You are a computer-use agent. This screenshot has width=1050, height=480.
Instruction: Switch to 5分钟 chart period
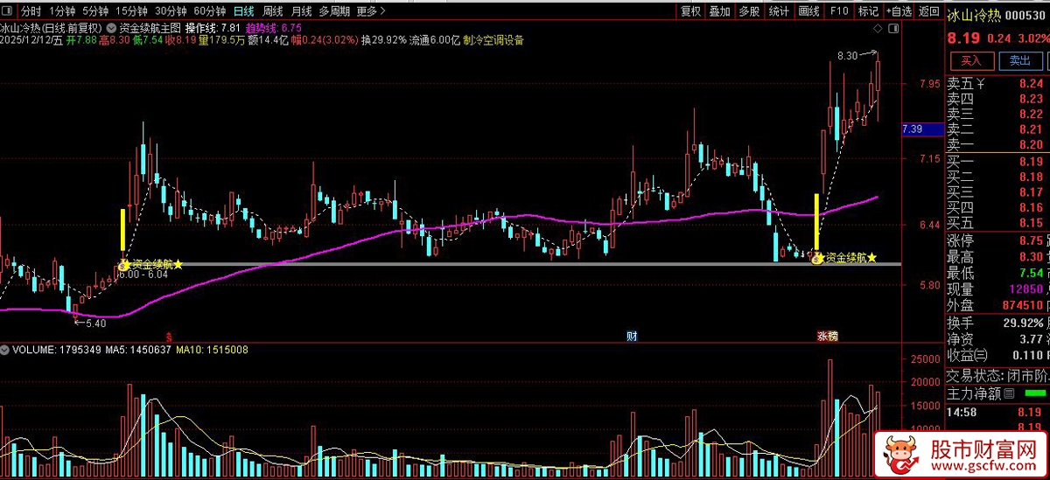click(96, 11)
